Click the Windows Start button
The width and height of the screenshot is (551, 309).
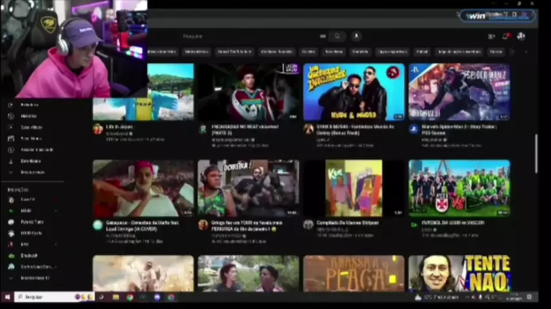tap(7, 297)
